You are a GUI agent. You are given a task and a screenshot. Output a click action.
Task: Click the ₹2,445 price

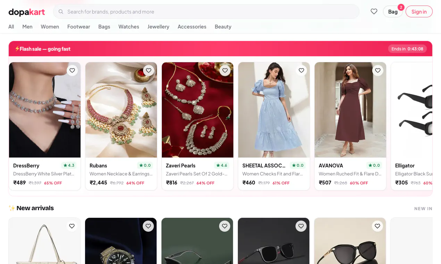point(98,183)
